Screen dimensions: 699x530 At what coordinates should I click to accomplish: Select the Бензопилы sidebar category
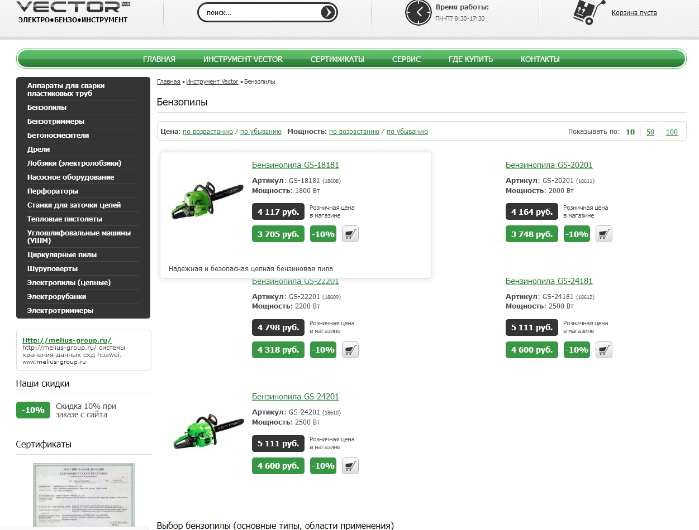pyautogui.click(x=47, y=107)
